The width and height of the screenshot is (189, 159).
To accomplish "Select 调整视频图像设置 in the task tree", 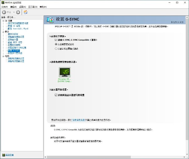I will click(x=16, y=61).
